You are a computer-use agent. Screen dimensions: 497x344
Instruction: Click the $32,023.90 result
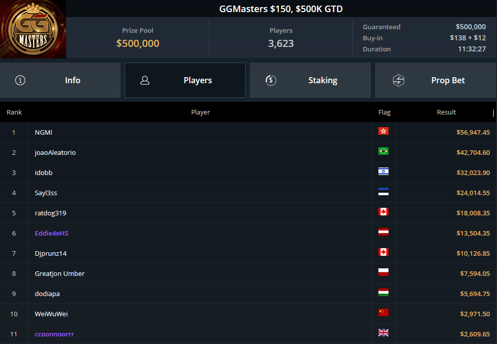(473, 173)
